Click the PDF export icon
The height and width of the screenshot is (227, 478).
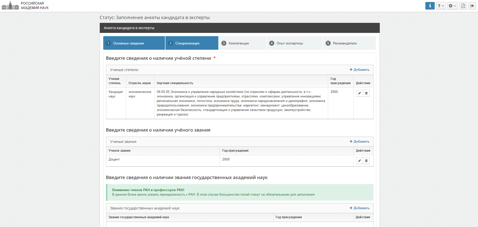coord(463,6)
